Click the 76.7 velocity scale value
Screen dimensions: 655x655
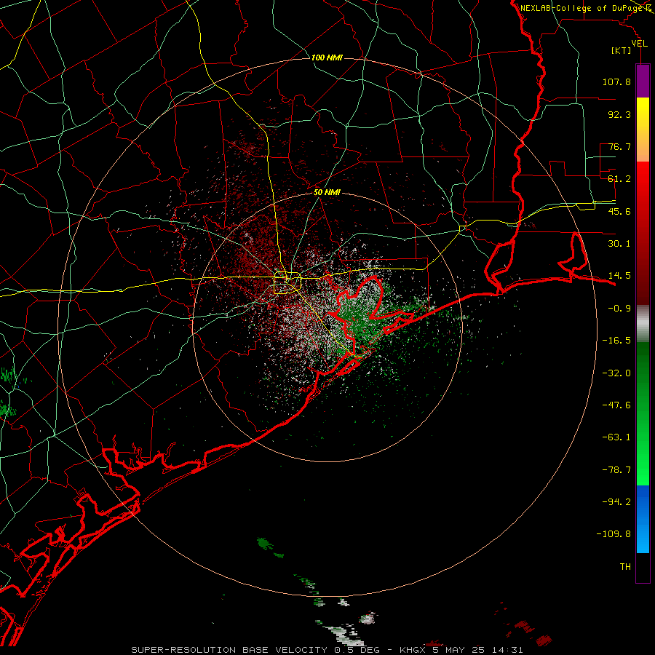619,146
